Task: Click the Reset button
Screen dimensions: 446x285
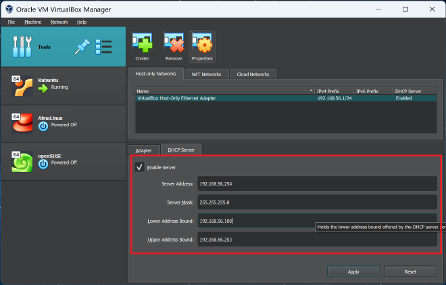Action: [410, 271]
